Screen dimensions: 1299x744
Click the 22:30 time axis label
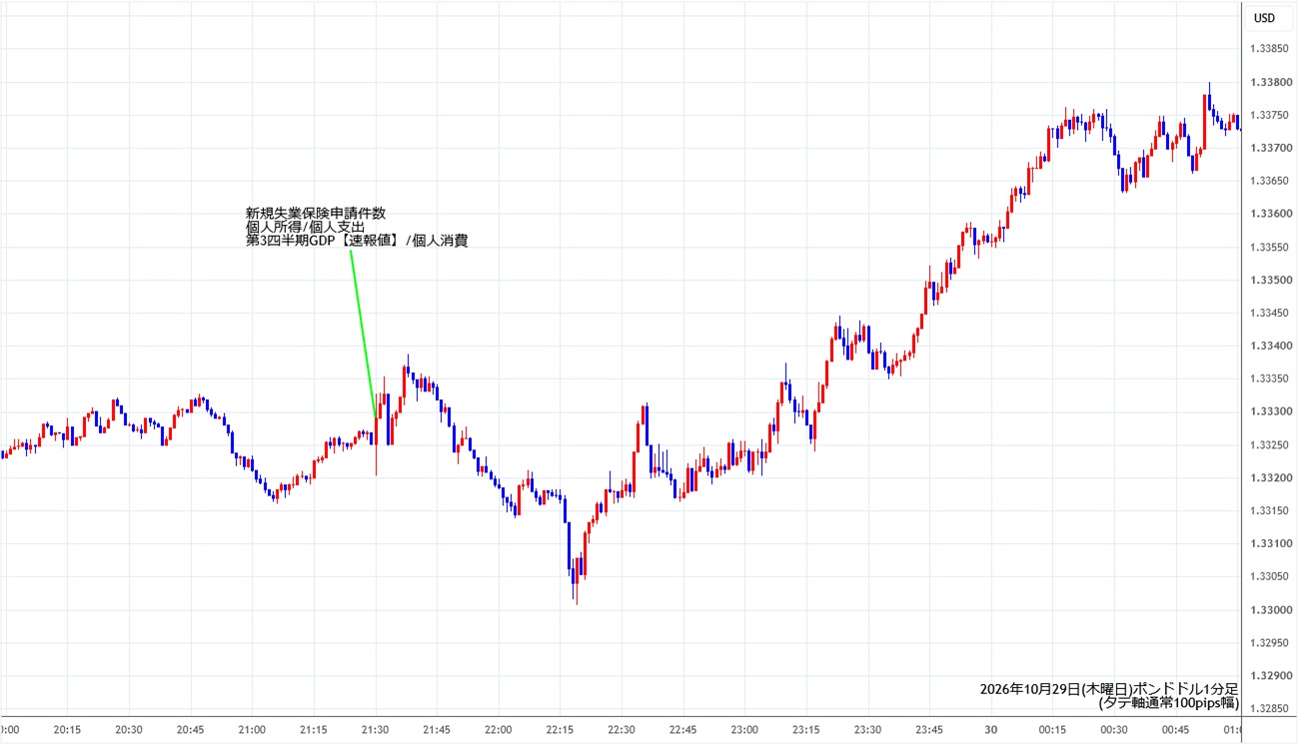(x=622, y=730)
